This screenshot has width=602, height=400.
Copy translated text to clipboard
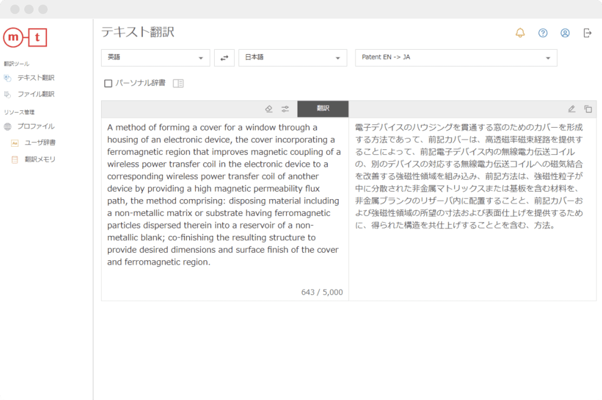(x=588, y=109)
